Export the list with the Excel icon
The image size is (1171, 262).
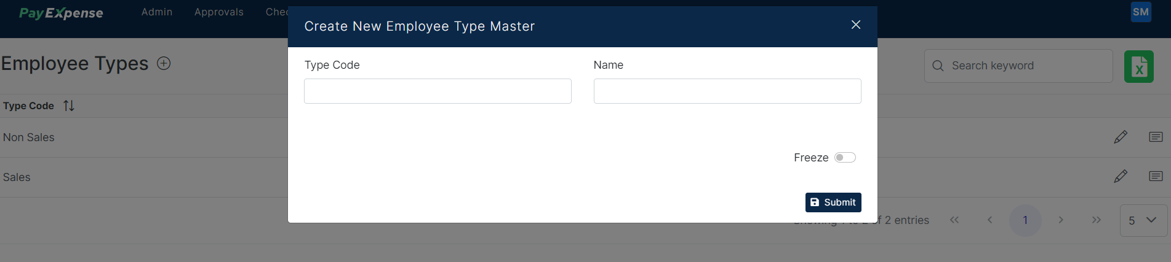pos(1139,66)
